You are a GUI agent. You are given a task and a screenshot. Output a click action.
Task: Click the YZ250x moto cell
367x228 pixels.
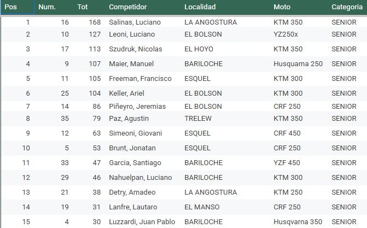286,34
